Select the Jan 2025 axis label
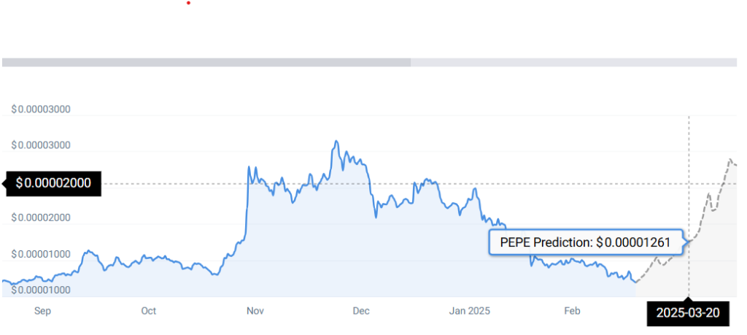The image size is (747, 335). (470, 312)
